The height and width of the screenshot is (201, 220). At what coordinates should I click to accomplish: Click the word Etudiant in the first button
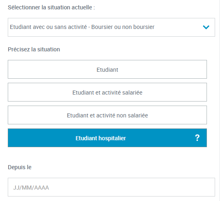click(x=107, y=70)
